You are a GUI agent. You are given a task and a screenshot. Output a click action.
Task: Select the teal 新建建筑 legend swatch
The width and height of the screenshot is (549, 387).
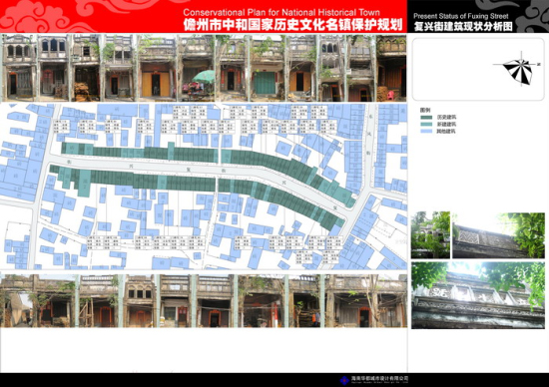(x=426, y=125)
